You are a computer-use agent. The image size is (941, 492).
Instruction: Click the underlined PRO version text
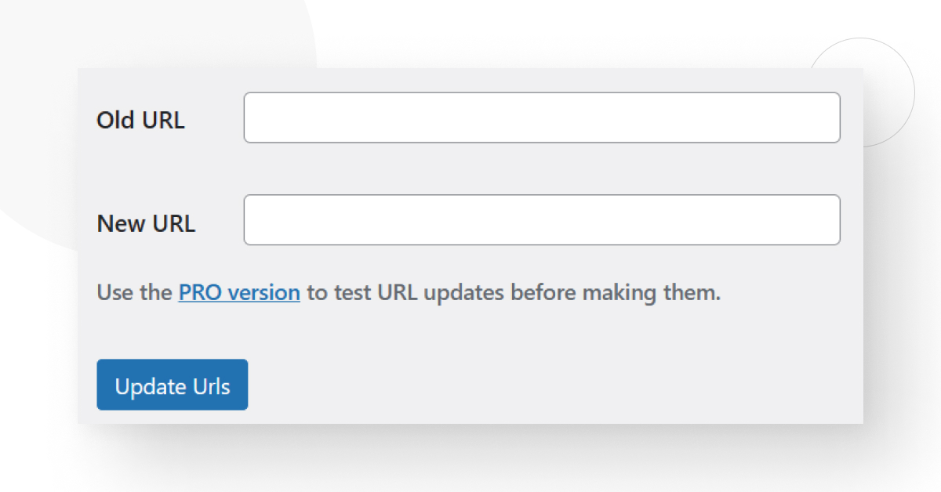238,291
